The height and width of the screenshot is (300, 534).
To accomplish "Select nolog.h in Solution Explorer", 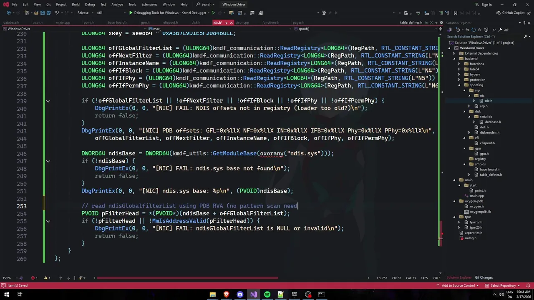I will click(x=471, y=238).
